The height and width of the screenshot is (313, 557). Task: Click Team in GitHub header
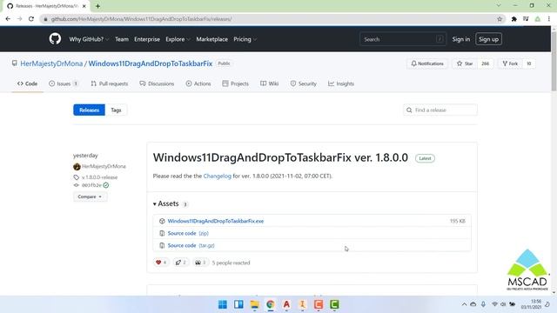pos(122,39)
